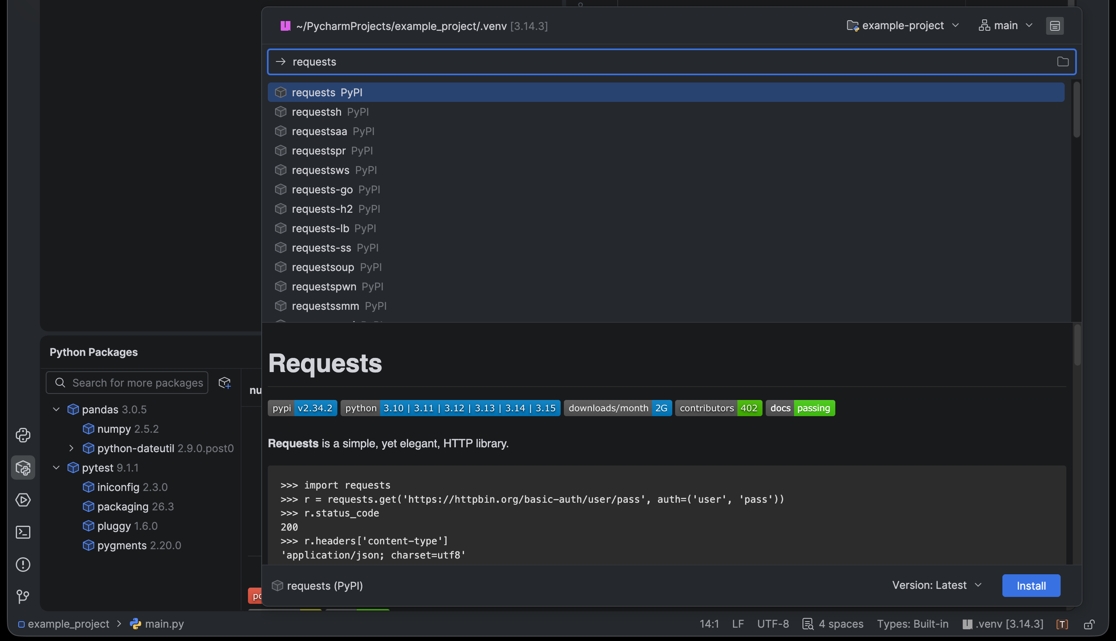
Task: Click the pluggy package cube icon
Action: coord(89,526)
